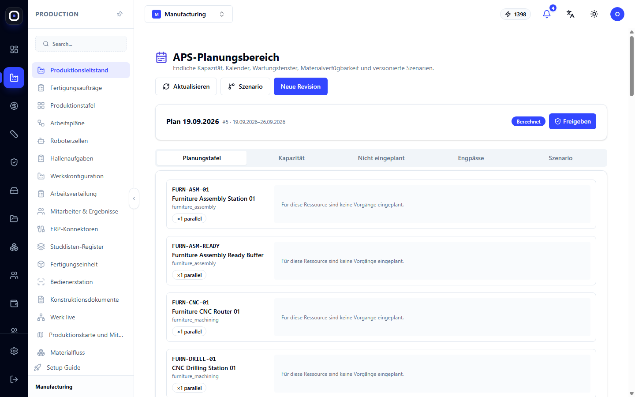This screenshot has height=397, width=635.
Task: Open Werk live in sidebar
Action: pyautogui.click(x=81, y=317)
